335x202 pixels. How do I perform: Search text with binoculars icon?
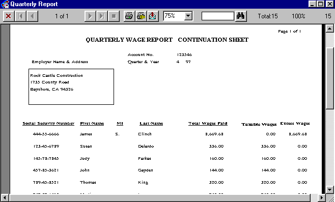tap(241, 16)
